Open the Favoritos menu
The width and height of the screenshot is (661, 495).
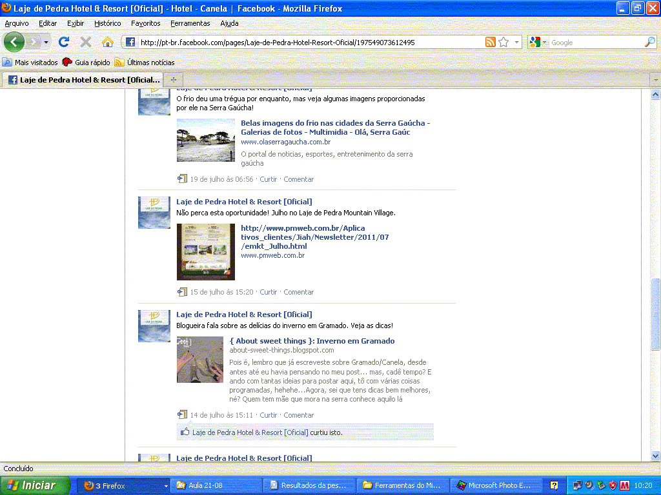tap(145, 24)
